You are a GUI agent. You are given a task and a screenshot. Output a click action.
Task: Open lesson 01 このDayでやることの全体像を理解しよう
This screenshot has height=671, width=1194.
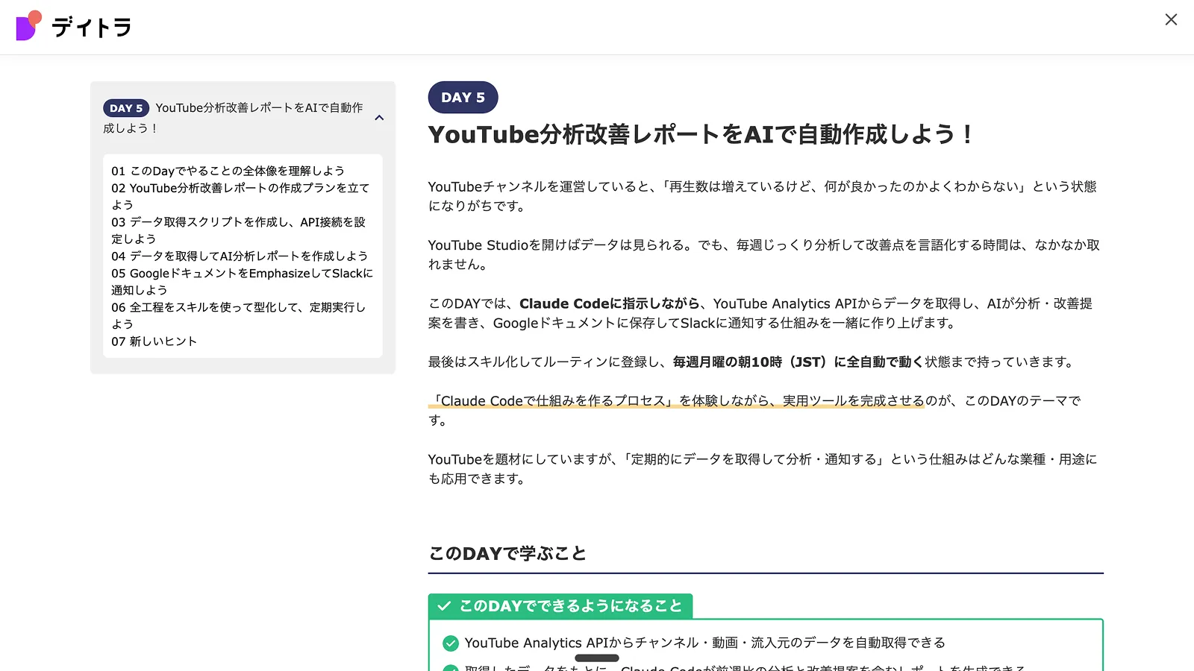coord(228,171)
